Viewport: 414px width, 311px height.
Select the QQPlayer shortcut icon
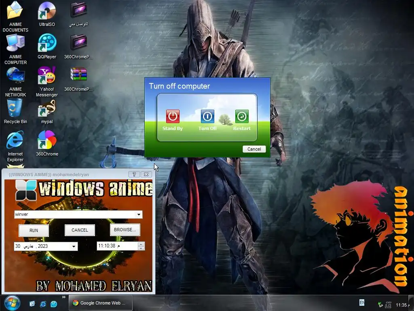click(47, 42)
